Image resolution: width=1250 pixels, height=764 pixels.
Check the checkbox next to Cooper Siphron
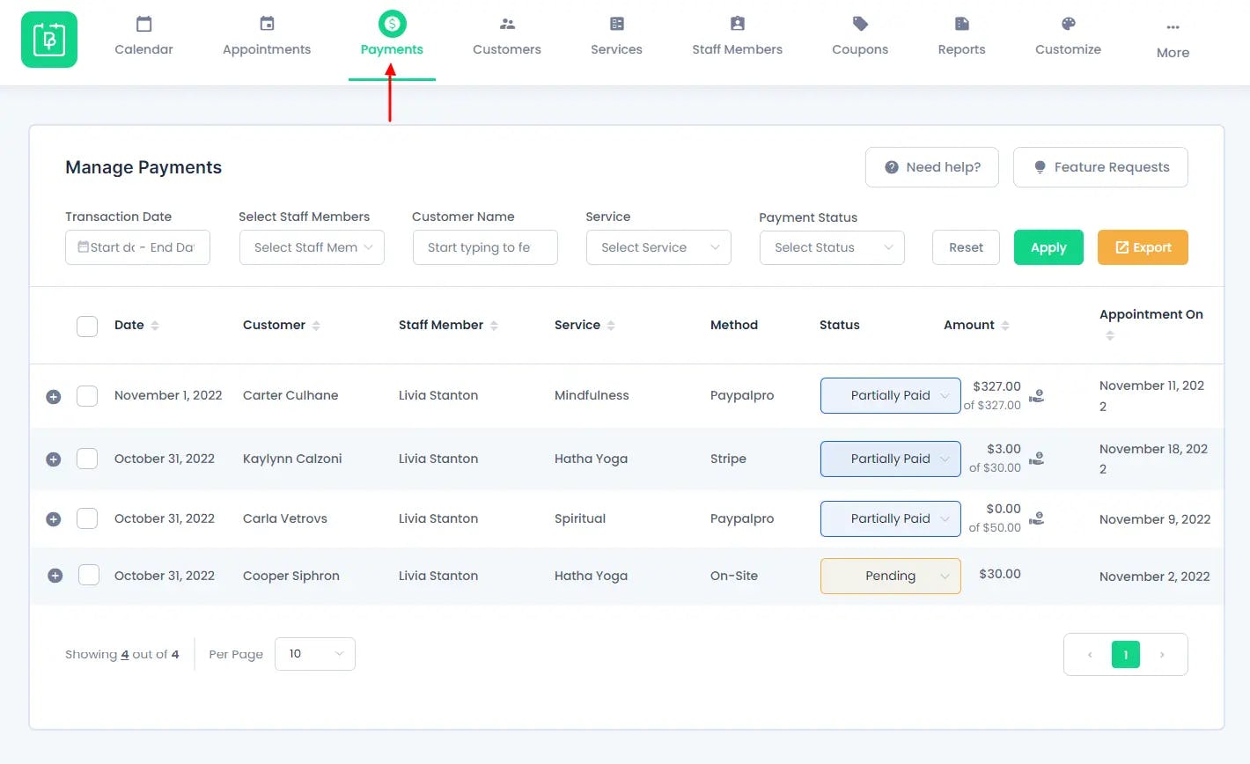click(x=86, y=575)
